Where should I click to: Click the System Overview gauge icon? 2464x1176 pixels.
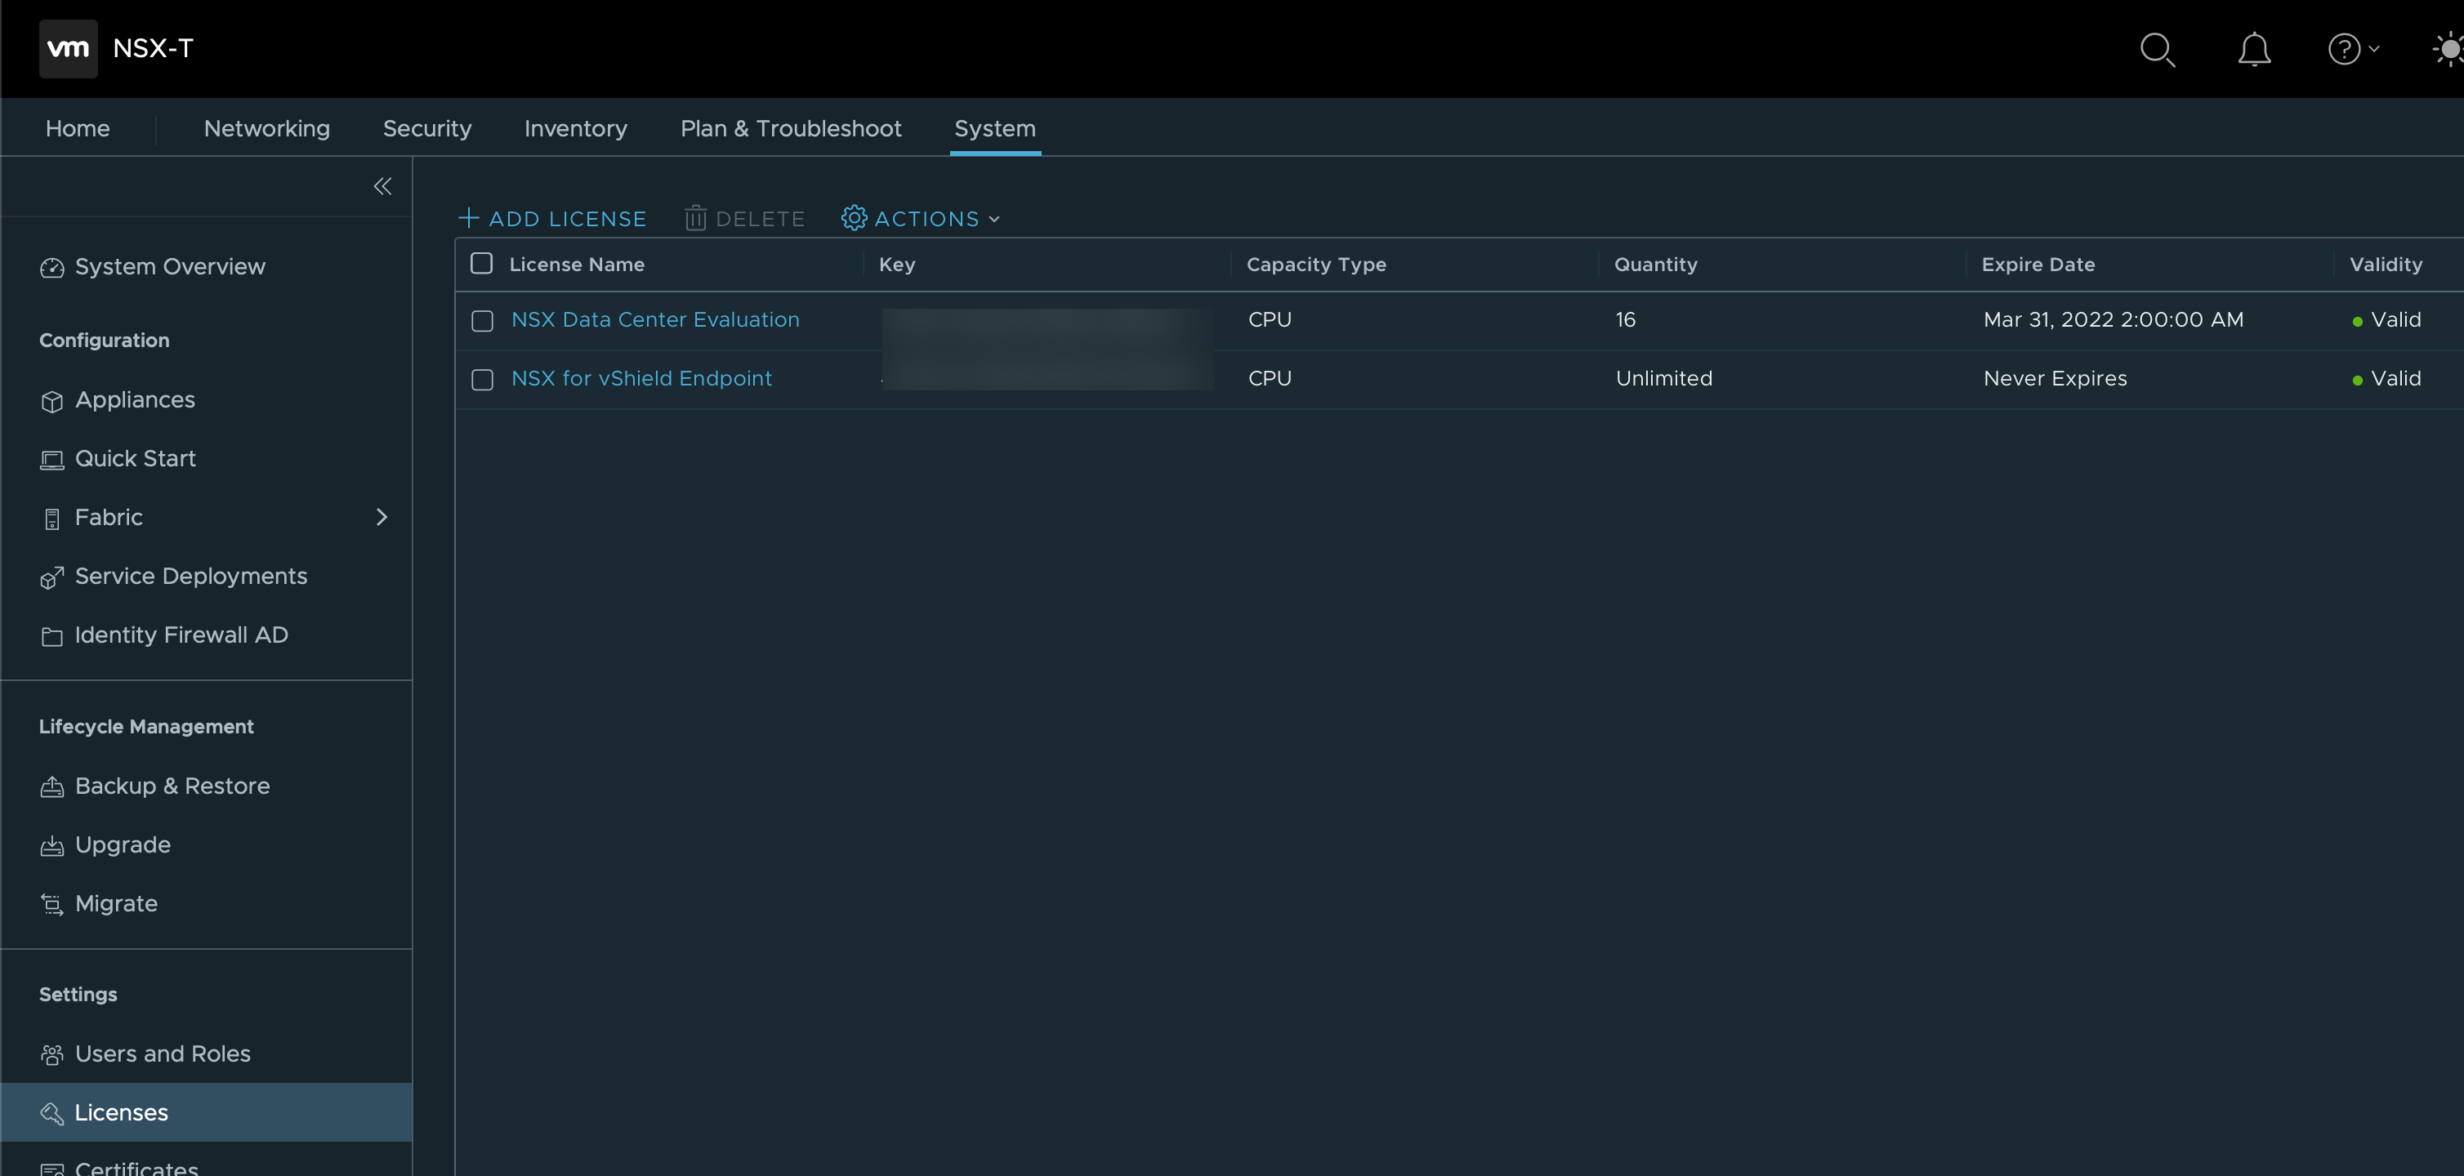(x=51, y=268)
